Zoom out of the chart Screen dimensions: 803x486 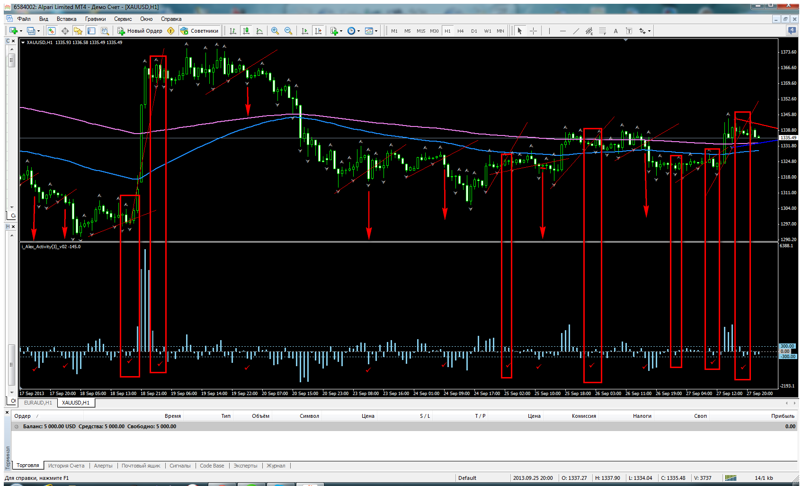[x=288, y=31]
